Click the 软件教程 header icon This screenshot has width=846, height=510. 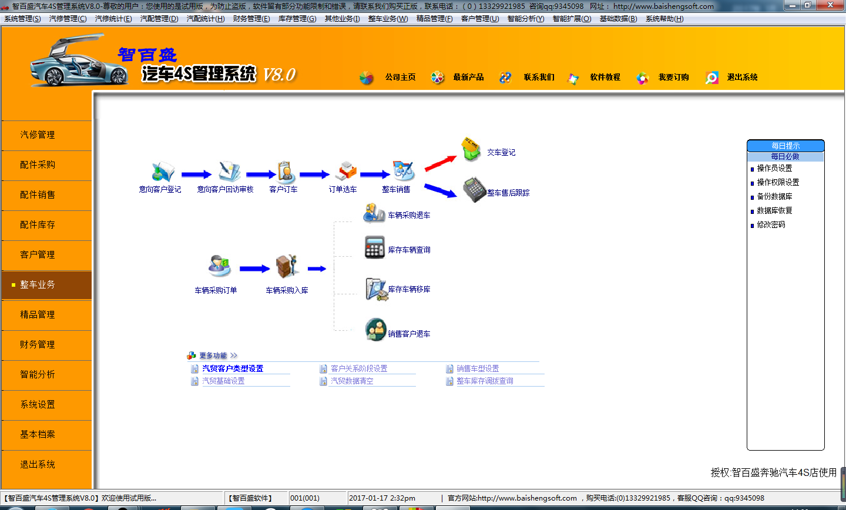[x=573, y=78]
